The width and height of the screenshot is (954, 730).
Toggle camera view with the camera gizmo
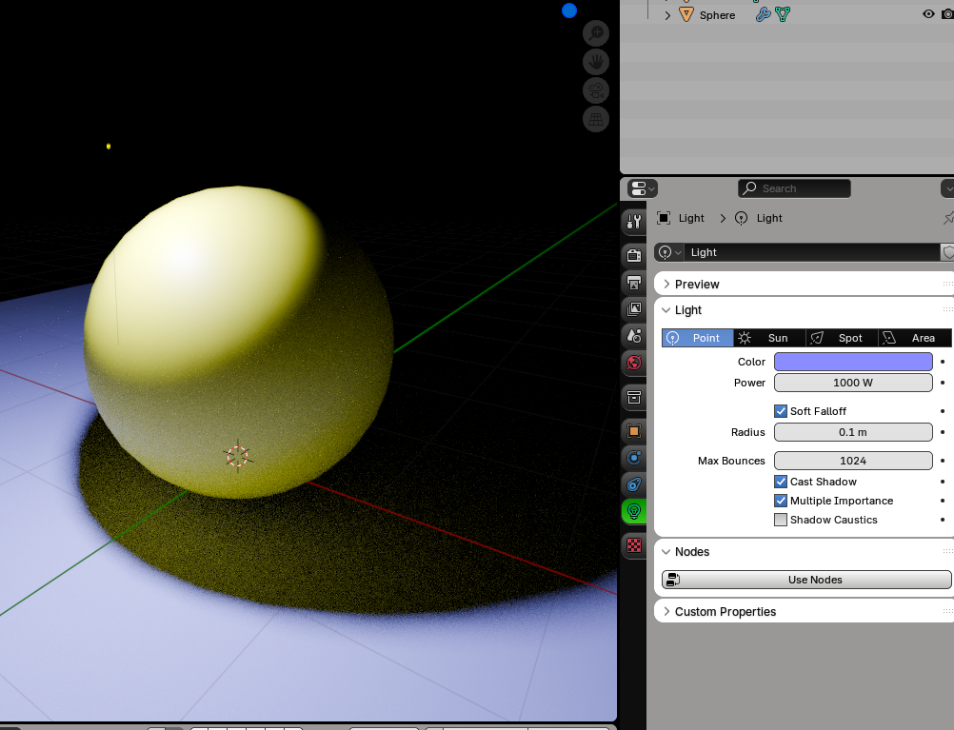coord(596,90)
